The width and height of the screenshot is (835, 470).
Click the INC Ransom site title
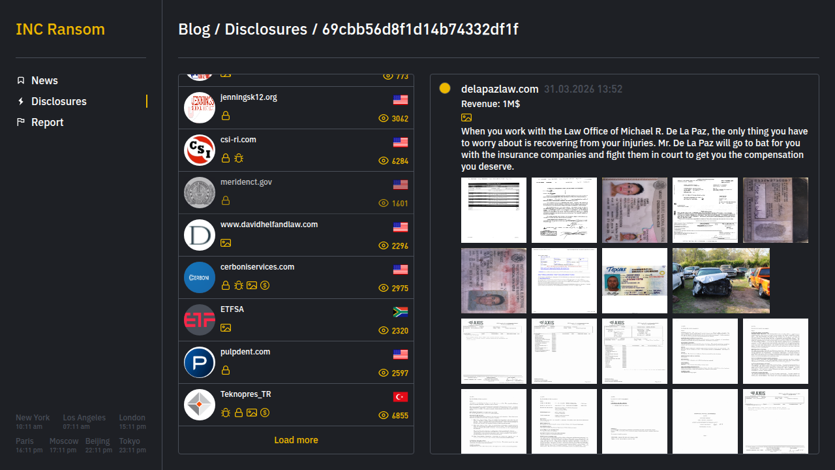60,29
